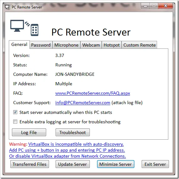Click the Update Server button

(x=73, y=164)
